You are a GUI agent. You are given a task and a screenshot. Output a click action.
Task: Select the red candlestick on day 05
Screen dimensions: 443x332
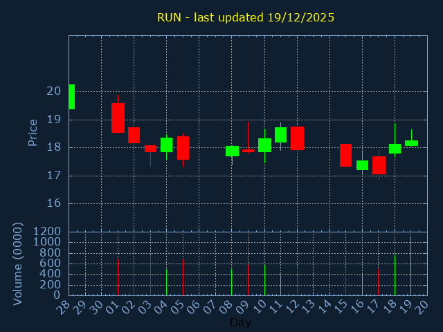(x=183, y=148)
